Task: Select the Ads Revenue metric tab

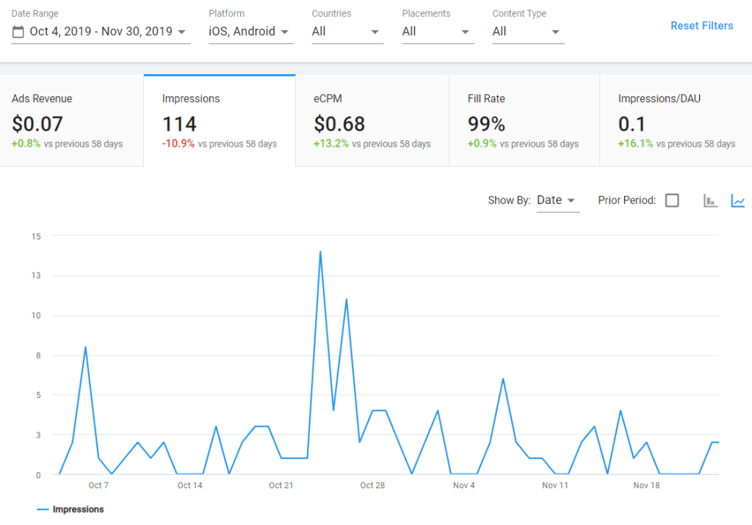Action: point(72,120)
